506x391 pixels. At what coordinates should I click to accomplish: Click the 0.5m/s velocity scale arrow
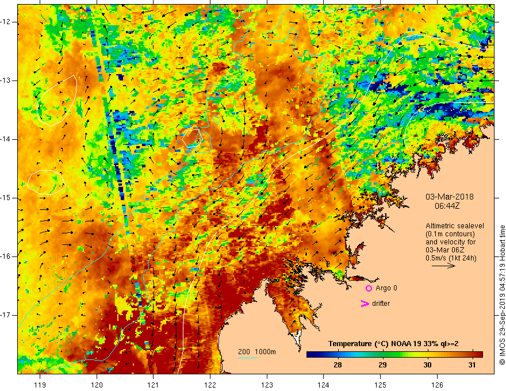[443, 266]
